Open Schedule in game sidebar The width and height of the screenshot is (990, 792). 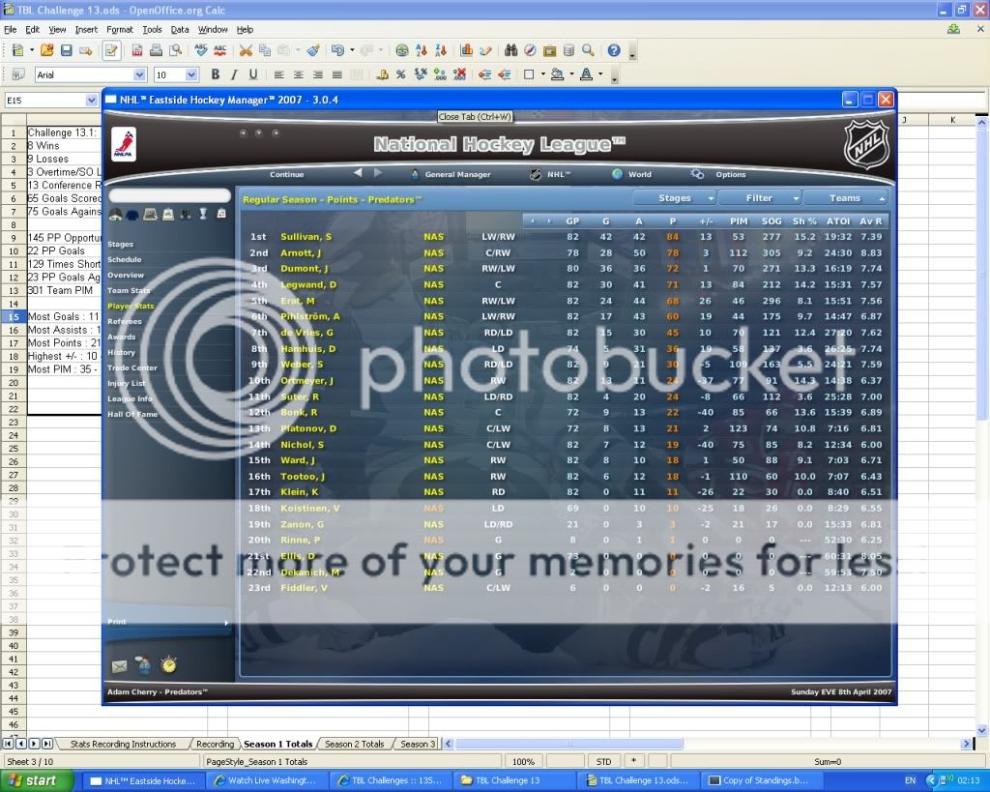coord(124,259)
